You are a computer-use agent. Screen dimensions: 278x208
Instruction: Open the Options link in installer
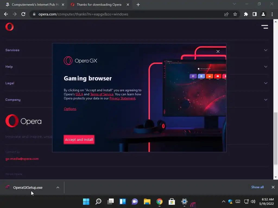(70, 109)
